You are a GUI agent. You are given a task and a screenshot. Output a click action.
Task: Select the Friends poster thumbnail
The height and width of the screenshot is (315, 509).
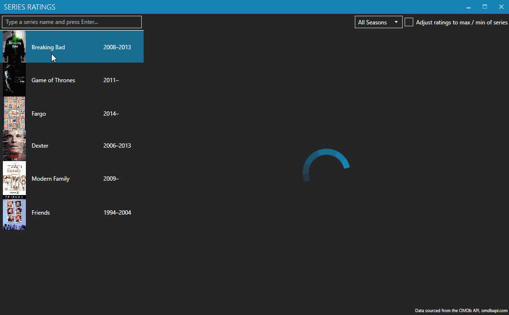14,213
